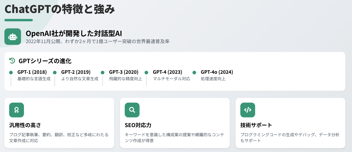Click the text starting ブログ記事執筆、要約
The width and height of the screenshot is (352, 152).
point(59,138)
